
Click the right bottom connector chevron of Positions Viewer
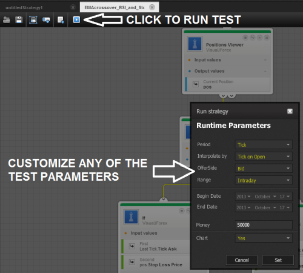pyautogui.click(x=231, y=96)
